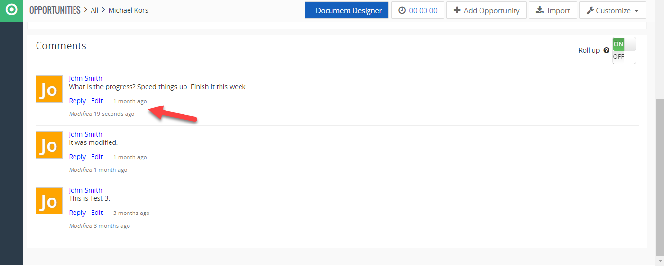Screen dimensions: 664x266
Task: Edit the 'This is Test 3.' comment
Action: tap(97, 213)
